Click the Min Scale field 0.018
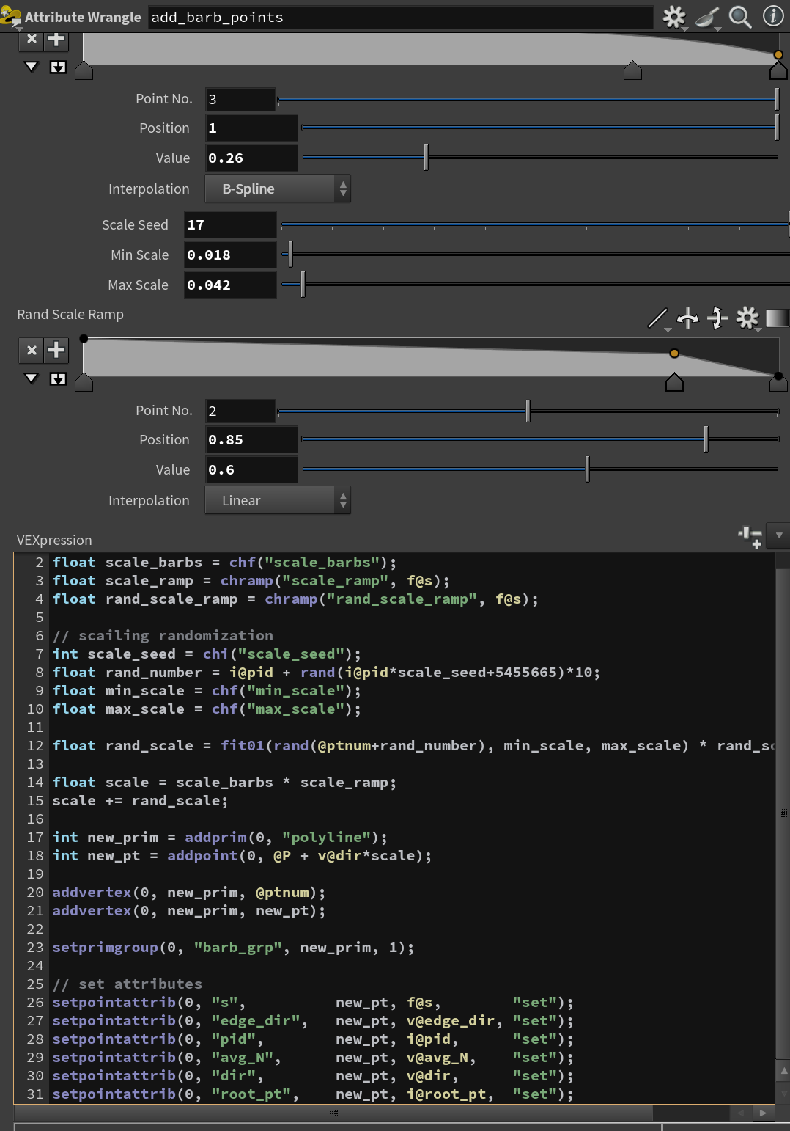Screen dimensions: 790x1131 (230, 255)
